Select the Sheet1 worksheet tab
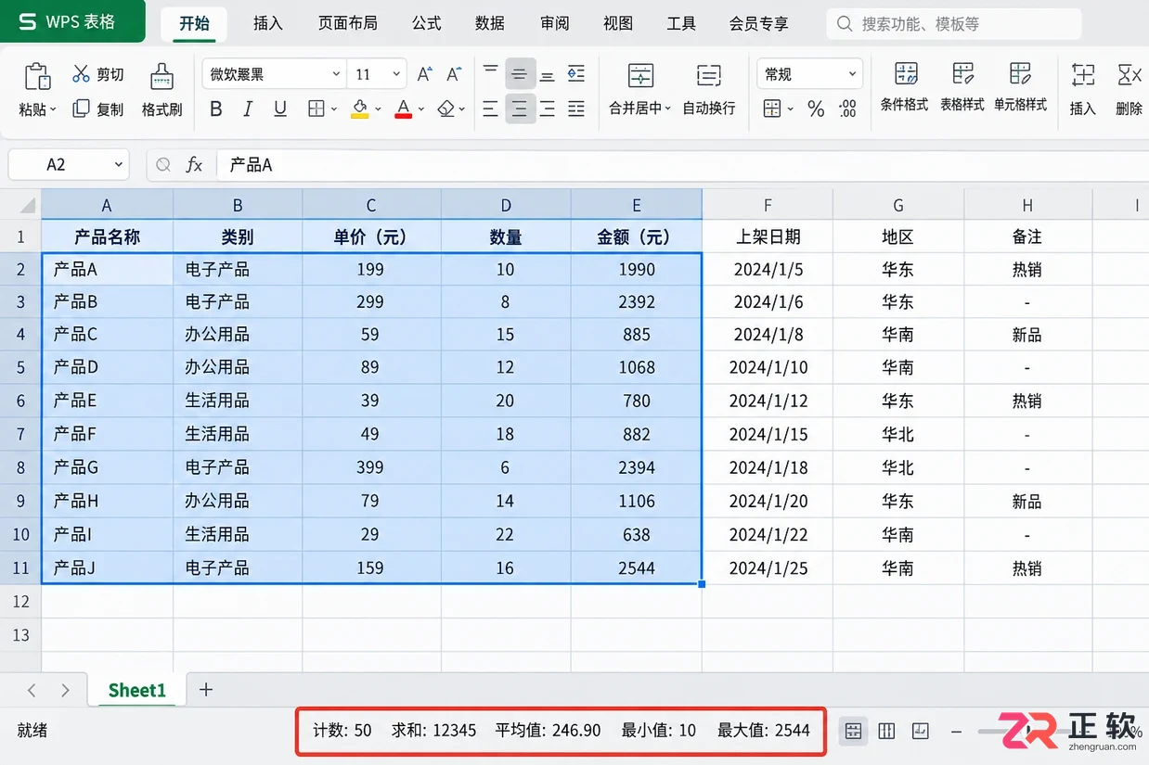Image resolution: width=1149 pixels, height=765 pixels. click(x=137, y=690)
